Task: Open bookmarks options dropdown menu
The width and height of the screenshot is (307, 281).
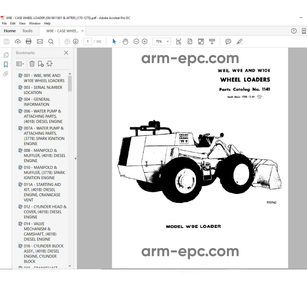Action: (x=20, y=64)
